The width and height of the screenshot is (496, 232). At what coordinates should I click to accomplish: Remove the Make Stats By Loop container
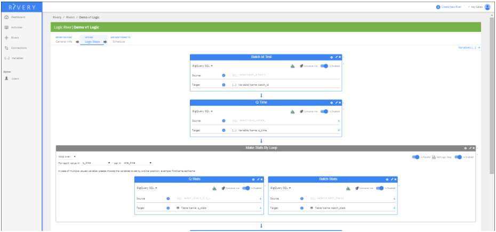coord(473,147)
